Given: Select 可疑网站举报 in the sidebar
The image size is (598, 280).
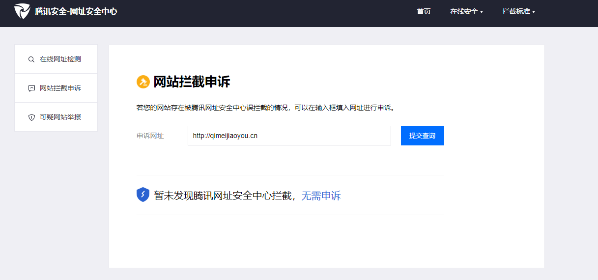Looking at the screenshot, I should 56,117.
